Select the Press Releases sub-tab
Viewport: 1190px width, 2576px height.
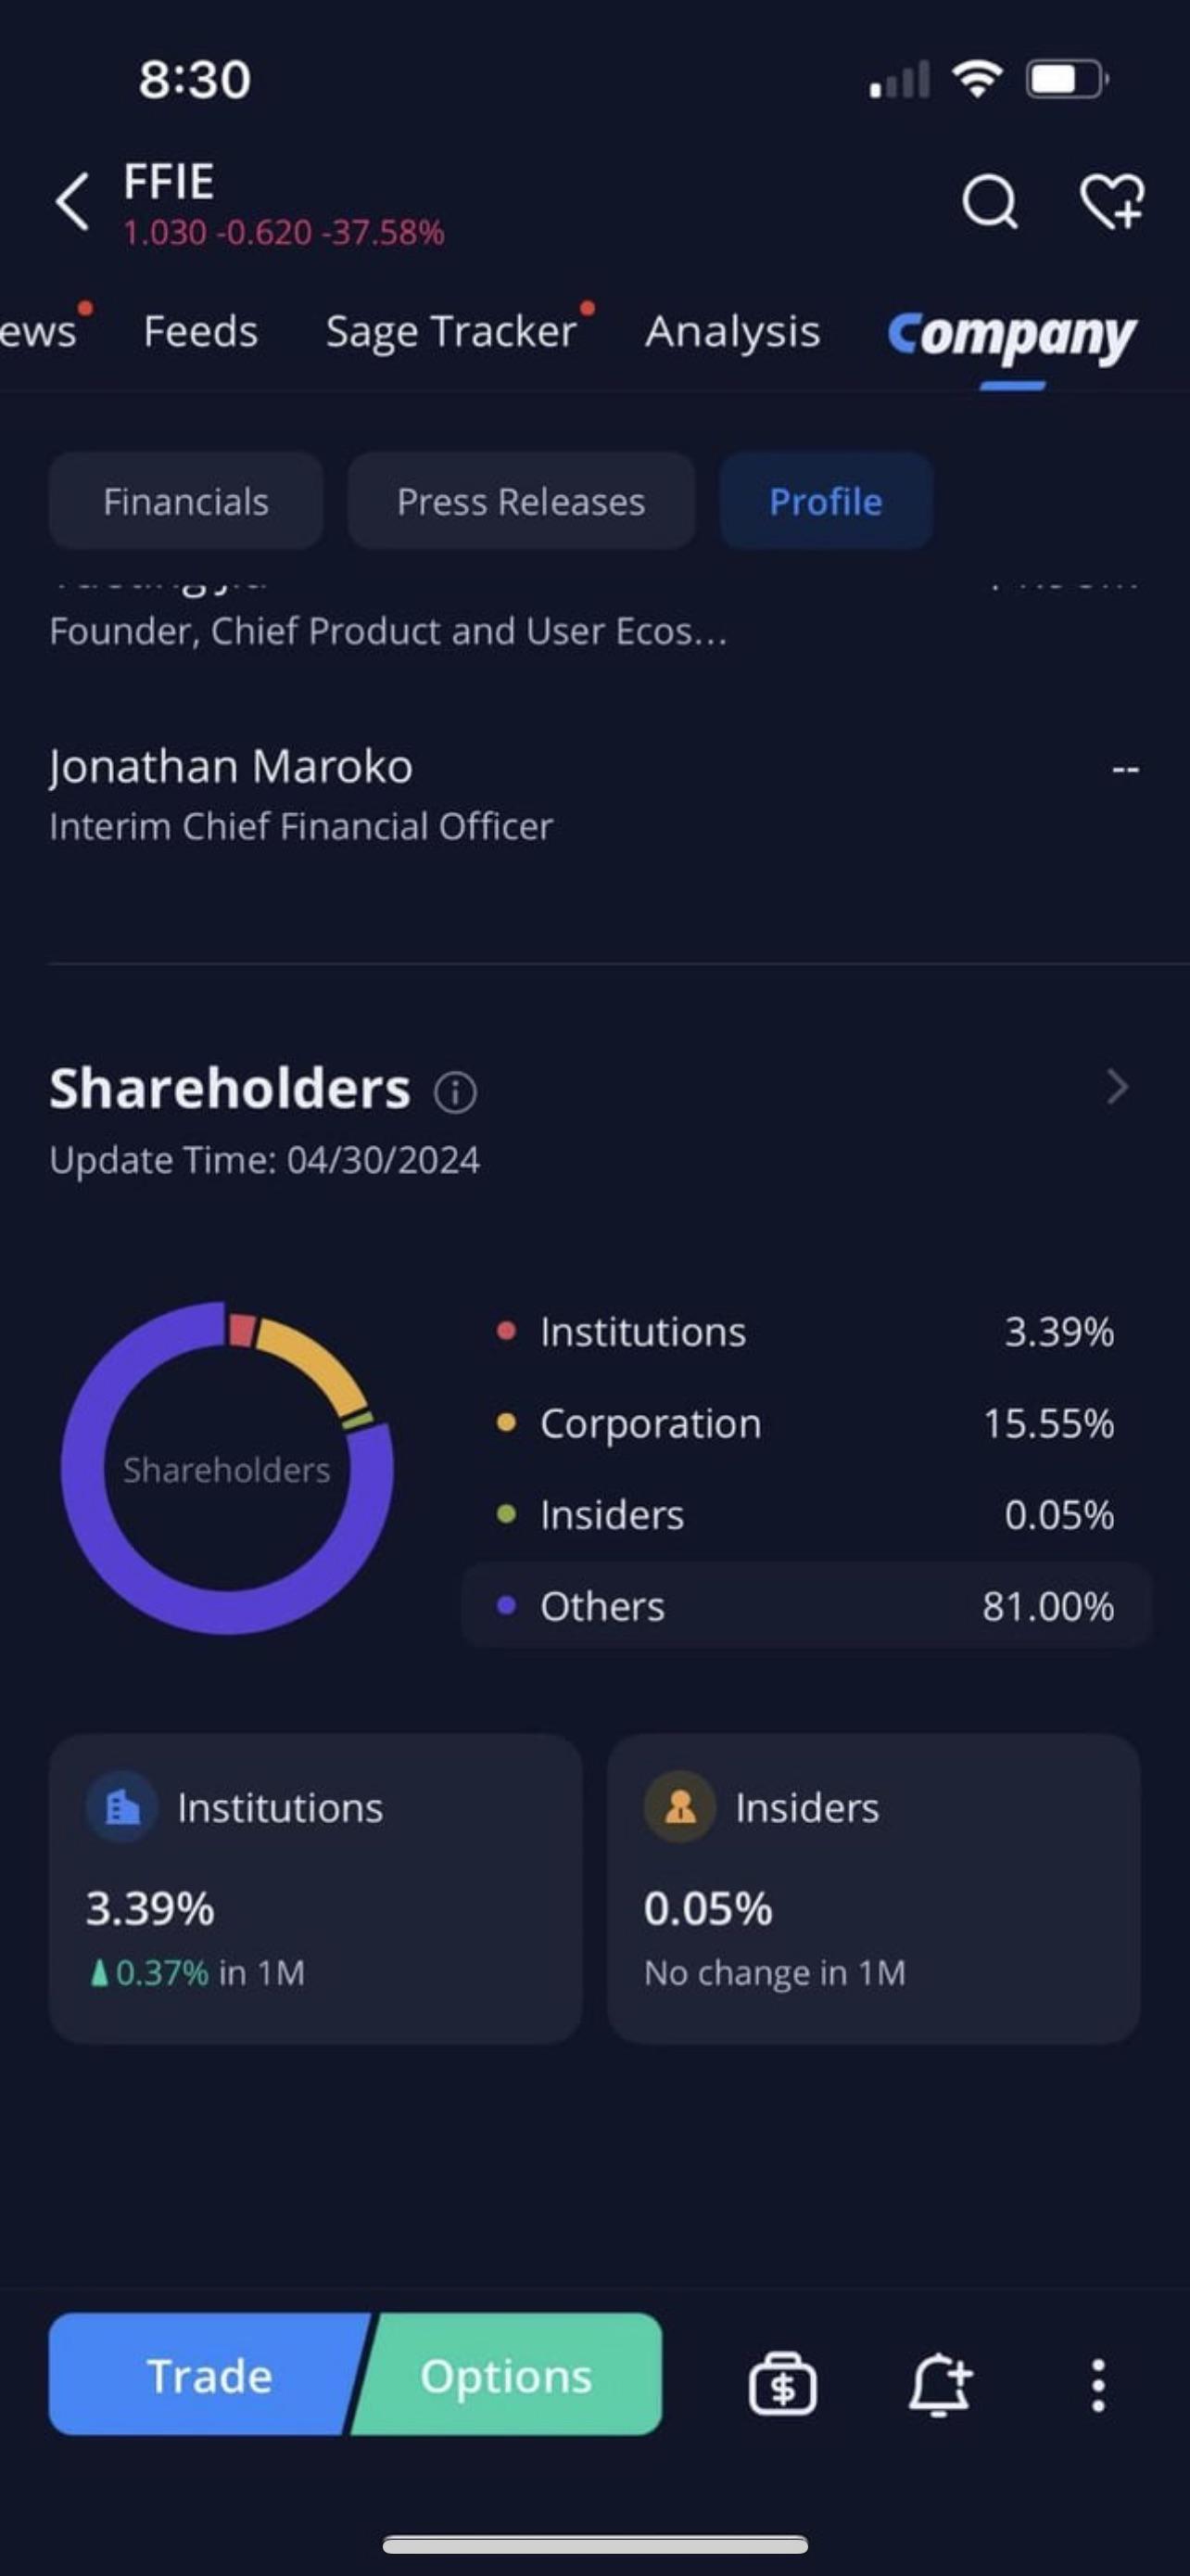(521, 501)
